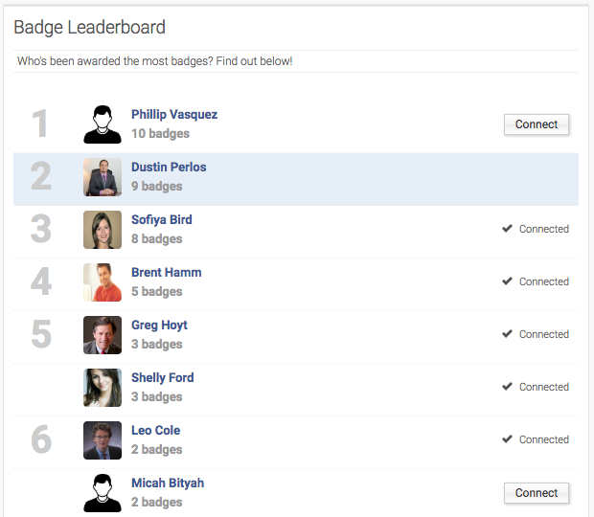Image resolution: width=594 pixels, height=517 pixels.
Task: Open Shelly Ford's profile picture
Action: 103,388
